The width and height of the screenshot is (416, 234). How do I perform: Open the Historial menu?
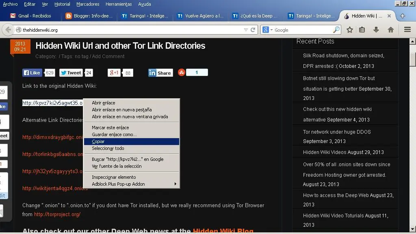click(62, 4)
